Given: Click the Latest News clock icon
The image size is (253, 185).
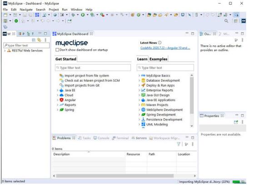Looking at the screenshot, I should 160,43.
